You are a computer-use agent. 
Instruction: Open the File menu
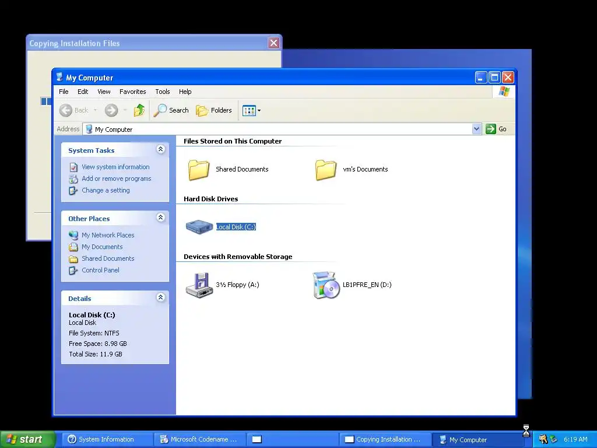(64, 92)
